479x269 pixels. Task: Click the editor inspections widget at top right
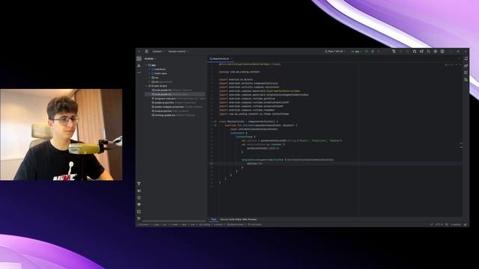tap(452, 65)
